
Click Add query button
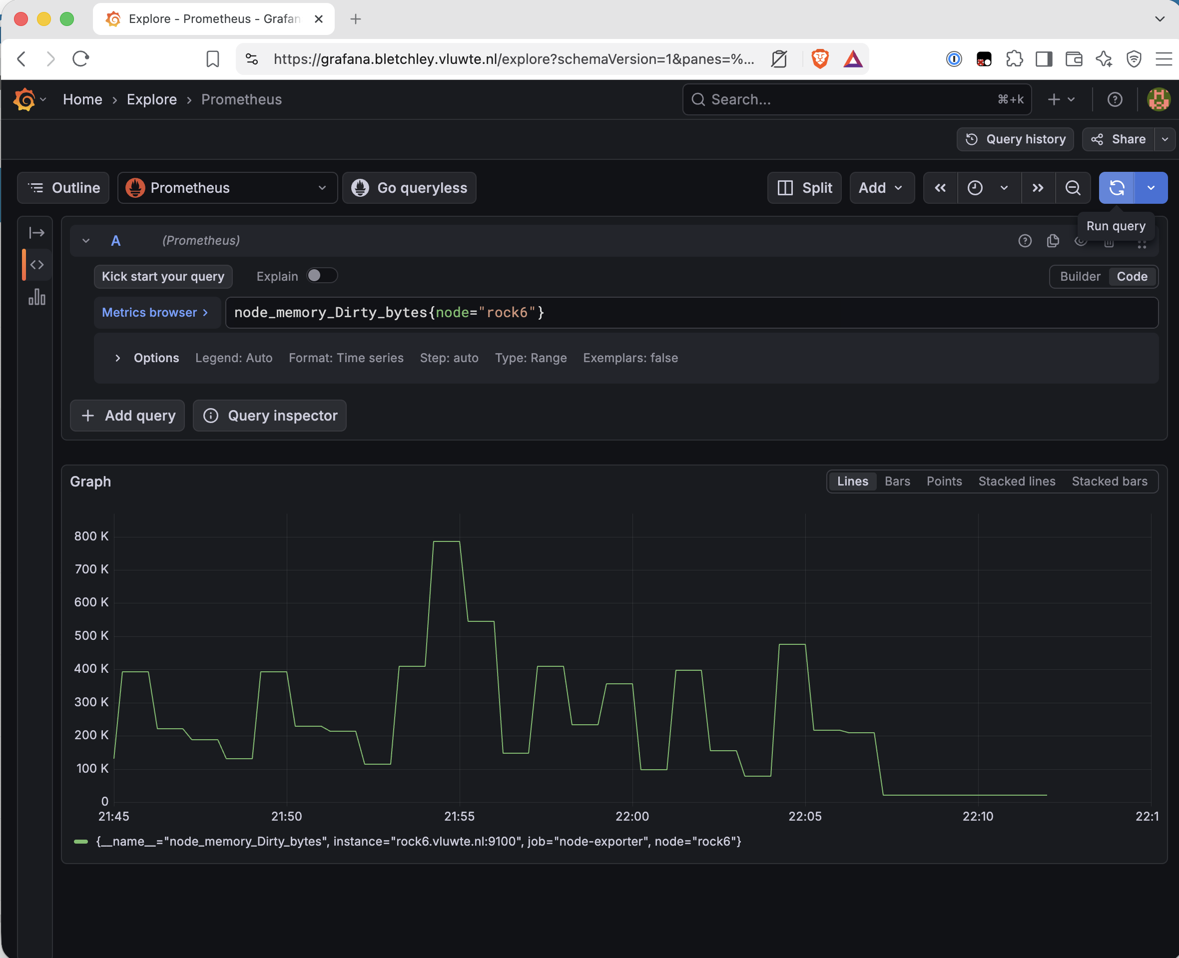coord(127,416)
